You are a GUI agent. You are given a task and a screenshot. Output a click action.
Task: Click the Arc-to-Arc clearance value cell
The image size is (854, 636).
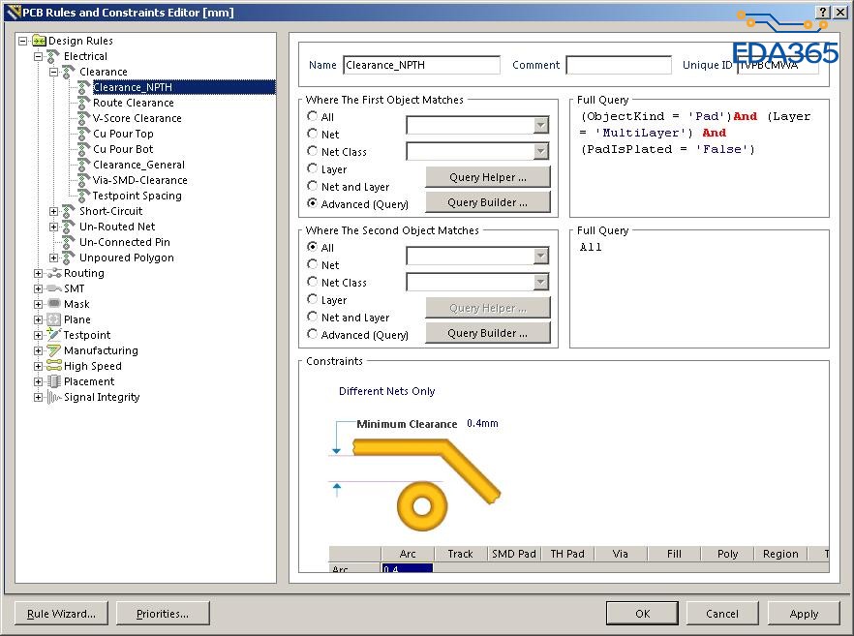[x=407, y=569]
